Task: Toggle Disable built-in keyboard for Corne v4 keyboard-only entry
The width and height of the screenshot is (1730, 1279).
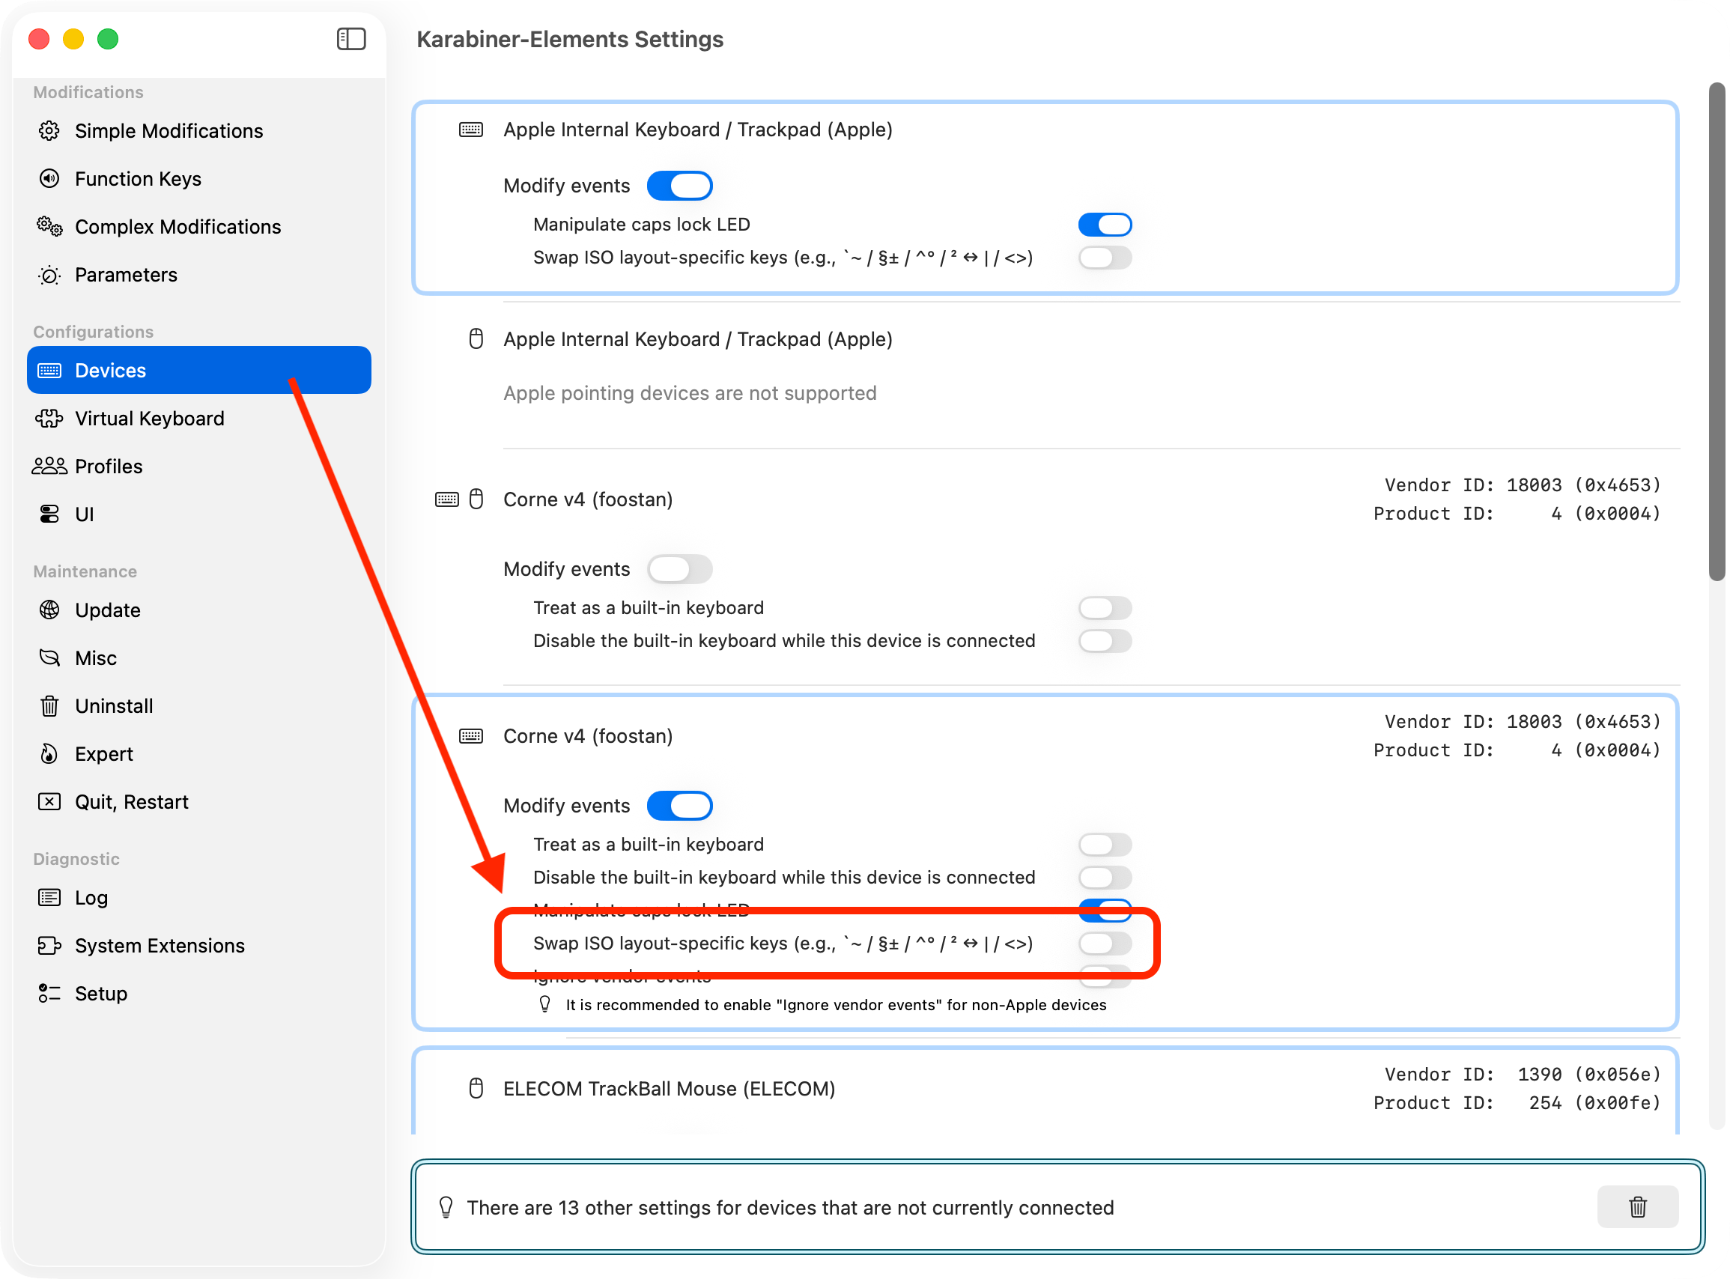Action: click(1105, 877)
